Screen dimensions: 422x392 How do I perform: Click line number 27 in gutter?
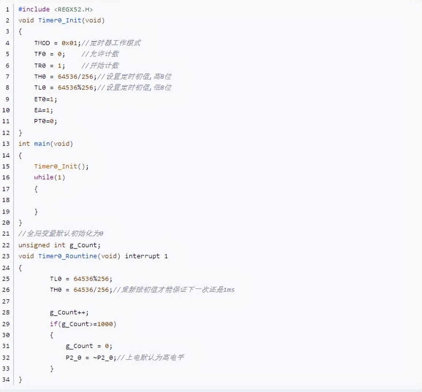(6, 301)
